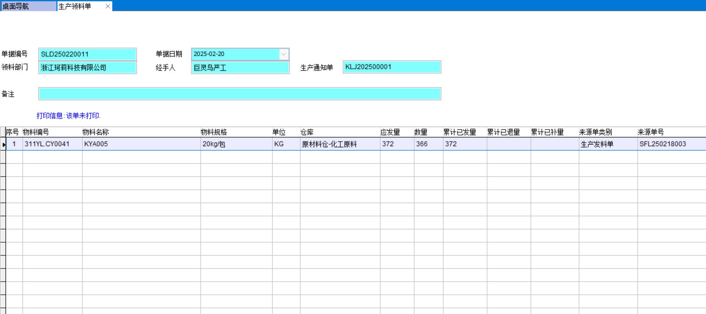Select the 311YL.CY0041 material code cell
This screenshot has height=314, width=706.
click(x=52, y=144)
